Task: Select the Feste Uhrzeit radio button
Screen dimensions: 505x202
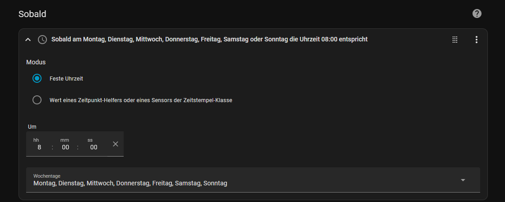Action: (37, 78)
